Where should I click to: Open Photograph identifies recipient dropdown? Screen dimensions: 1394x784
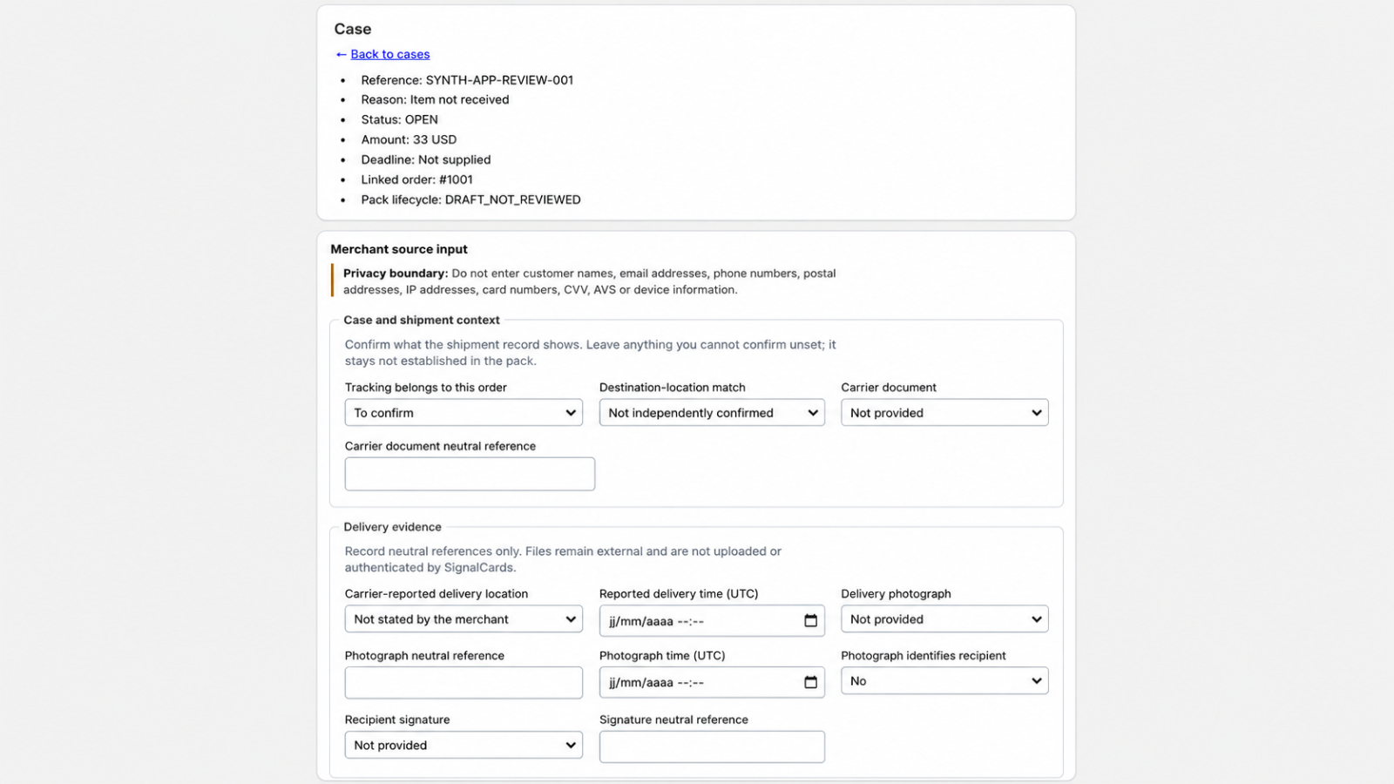coord(944,681)
